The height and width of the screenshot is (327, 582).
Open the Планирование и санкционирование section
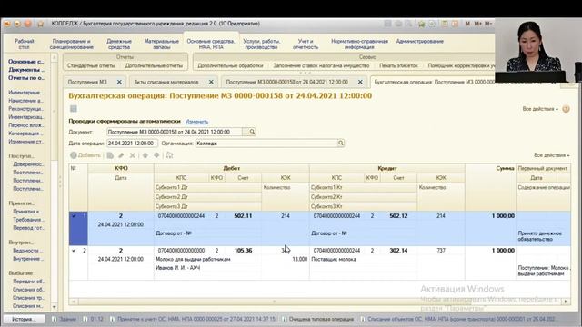[x=71, y=45]
